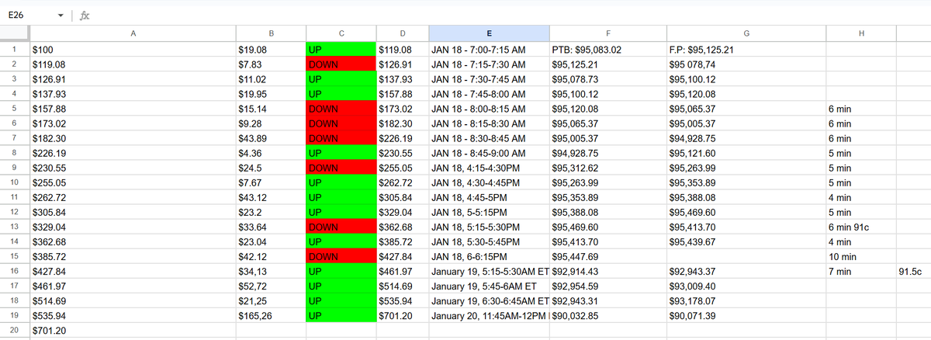Select column C header
The width and height of the screenshot is (931, 340).
[341, 33]
